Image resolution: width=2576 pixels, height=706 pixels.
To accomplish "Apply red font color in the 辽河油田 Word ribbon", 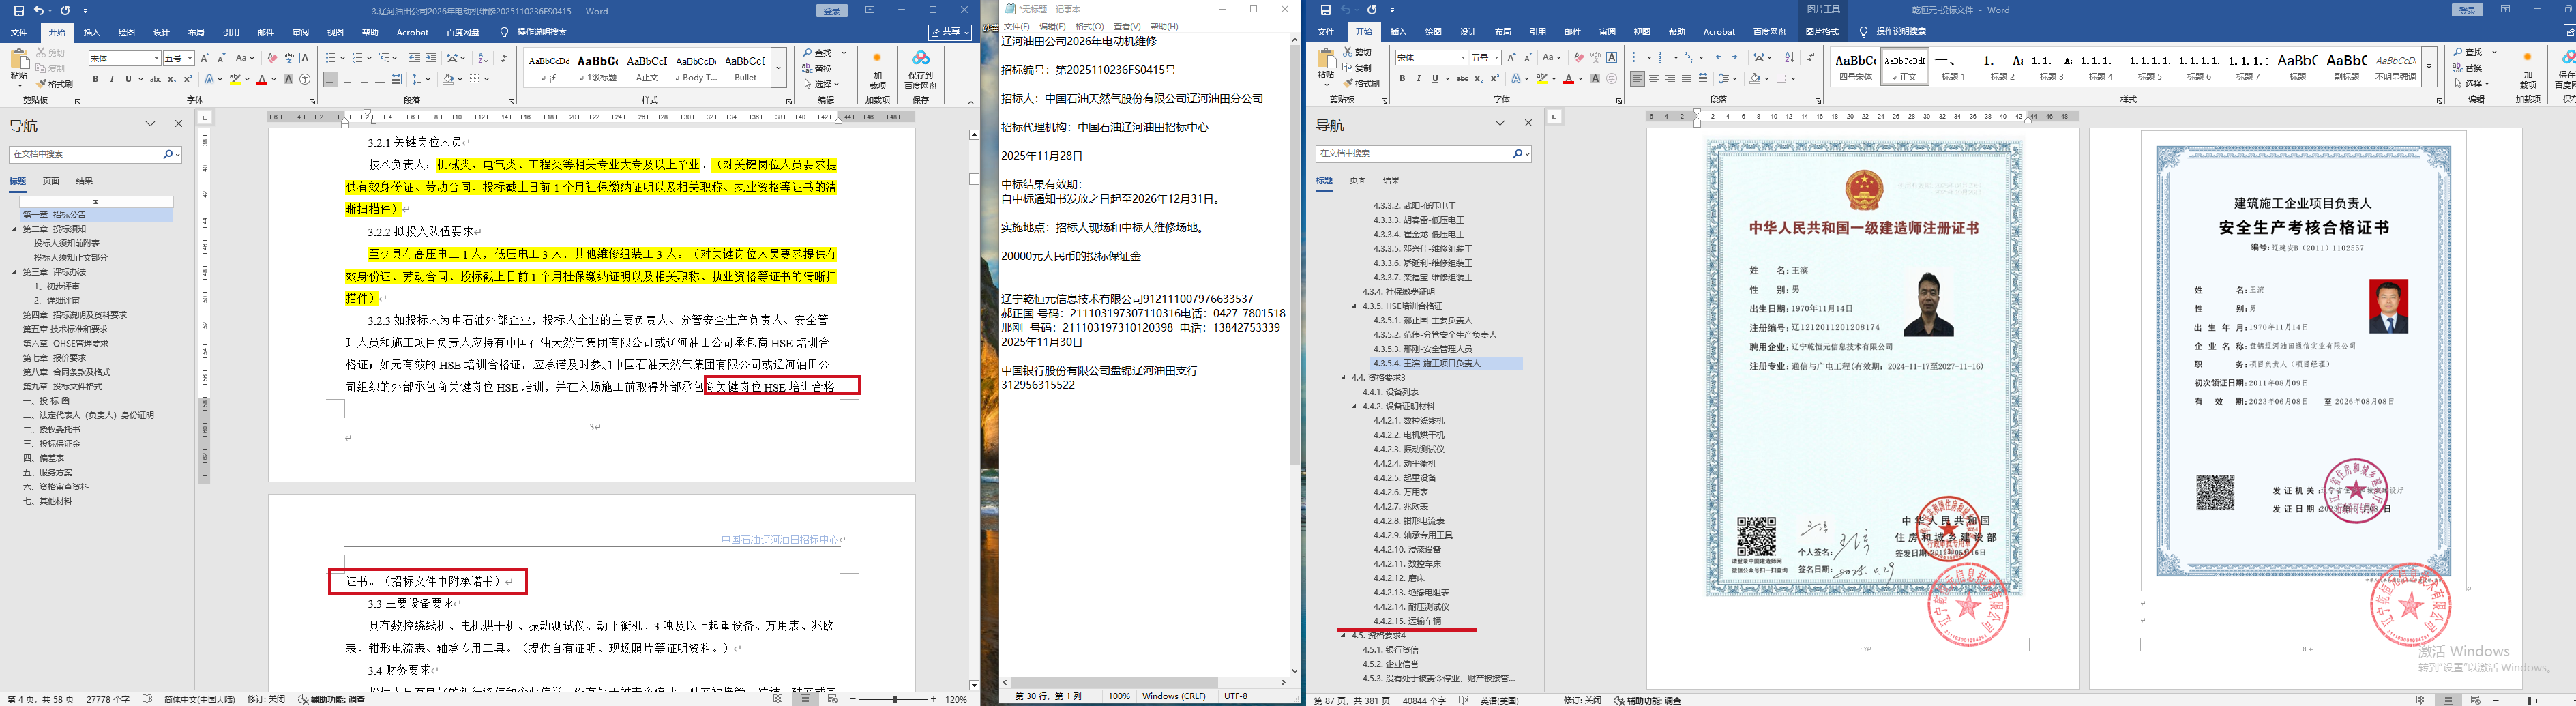I will tap(262, 79).
